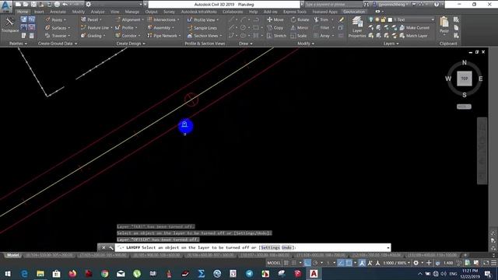Toggle ortho mode in status bar
The width and height of the screenshot is (498, 280).
[x=307, y=263]
